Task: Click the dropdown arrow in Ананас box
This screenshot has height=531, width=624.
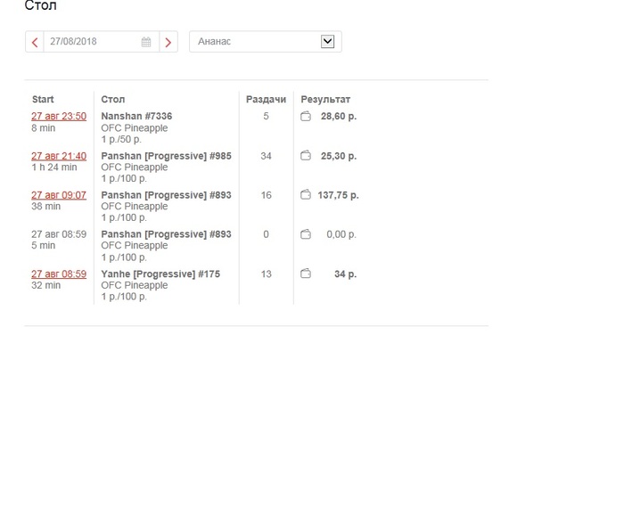Action: (x=327, y=41)
